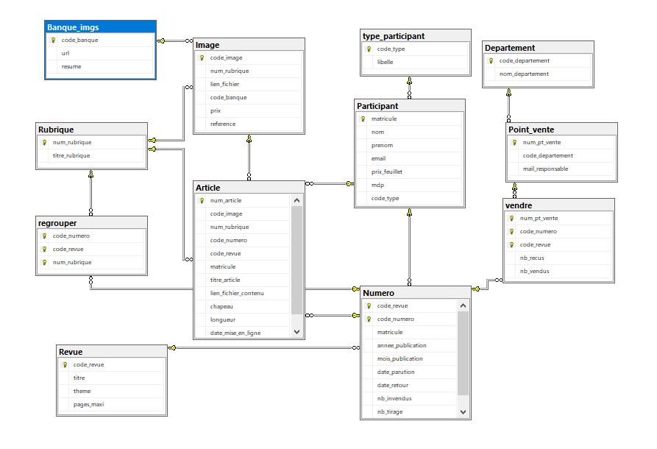Image resolution: width=657 pixels, height=449 pixels.
Task: Click the key icon beside nb-less code_numero in vendre
Action: [511, 231]
